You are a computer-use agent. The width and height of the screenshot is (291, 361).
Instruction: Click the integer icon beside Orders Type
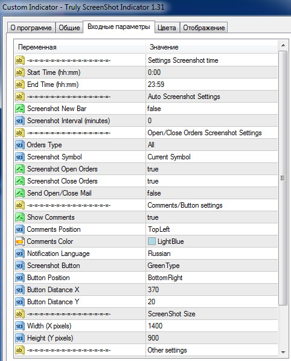19,145
